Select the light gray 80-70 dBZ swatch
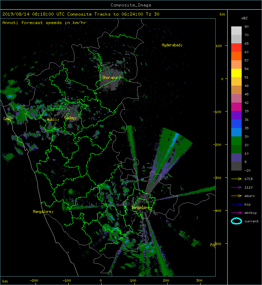The height and width of the screenshot is (285, 262). pyautogui.click(x=236, y=30)
